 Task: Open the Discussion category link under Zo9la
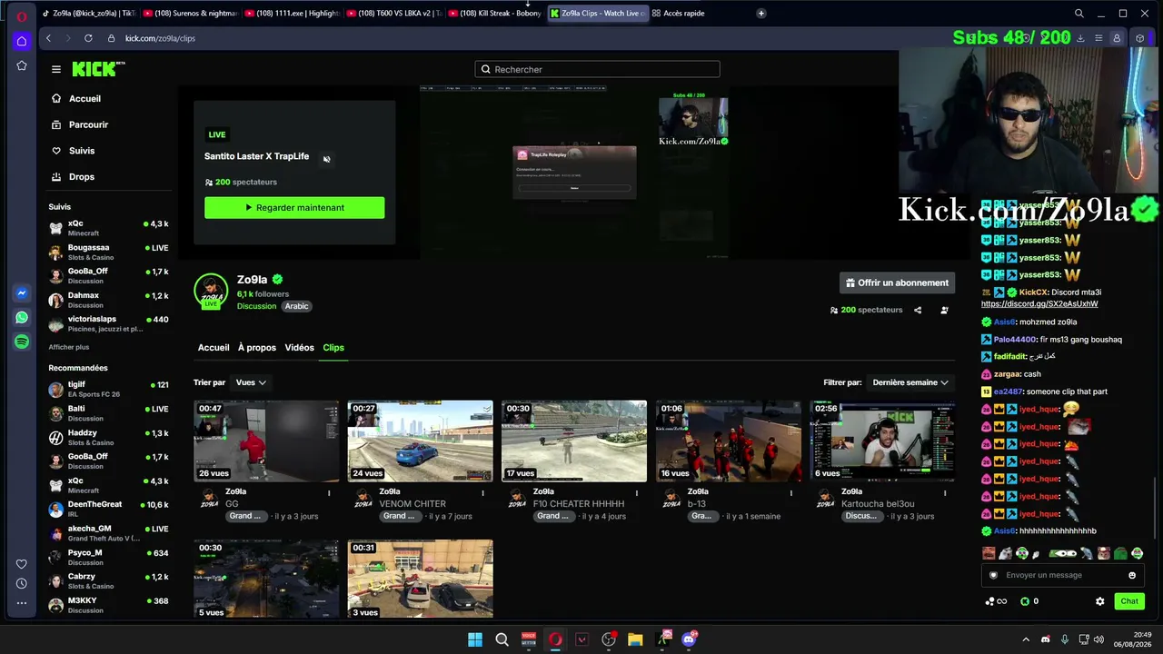(x=256, y=307)
